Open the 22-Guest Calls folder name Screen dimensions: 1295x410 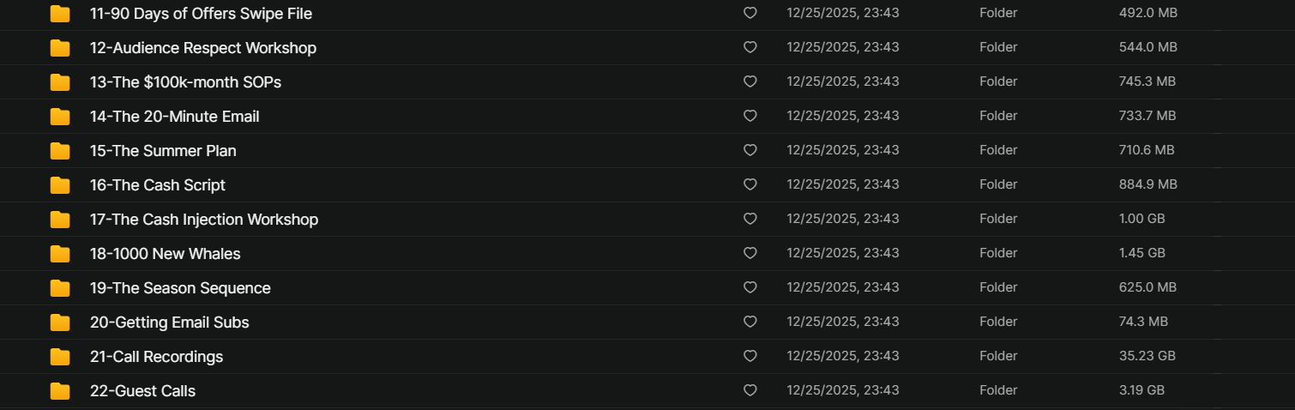click(x=142, y=391)
